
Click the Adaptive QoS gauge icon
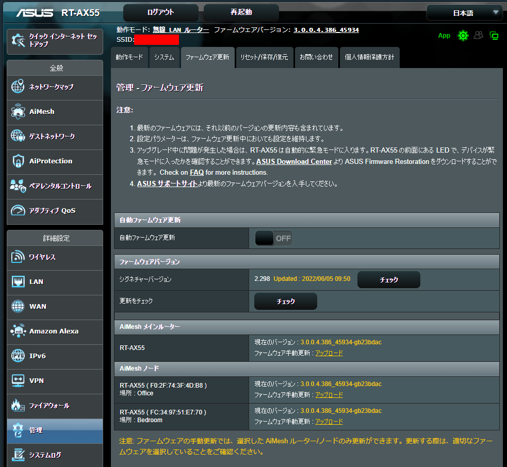pos(18,210)
